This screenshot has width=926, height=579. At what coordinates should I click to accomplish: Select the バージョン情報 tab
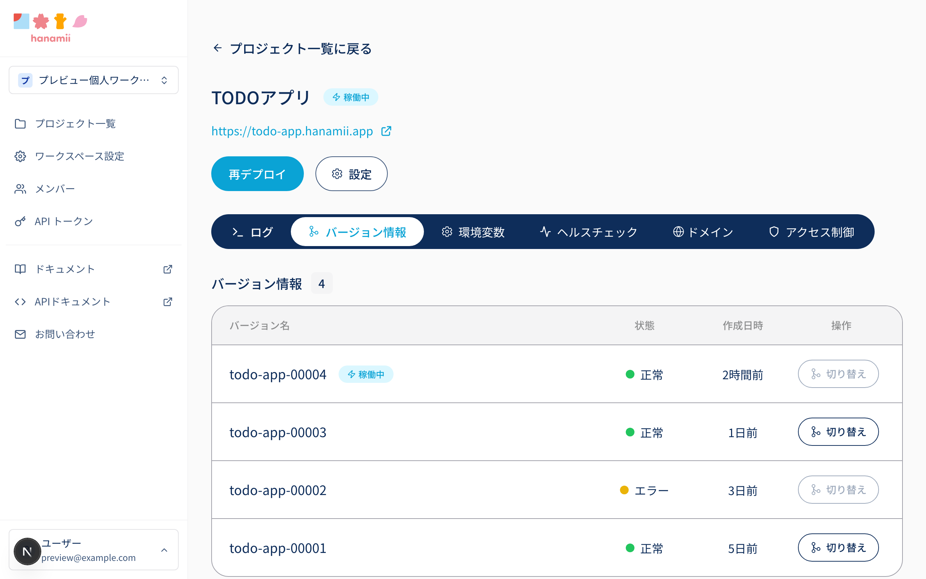(357, 232)
